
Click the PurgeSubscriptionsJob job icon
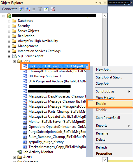click(x=25, y=132)
